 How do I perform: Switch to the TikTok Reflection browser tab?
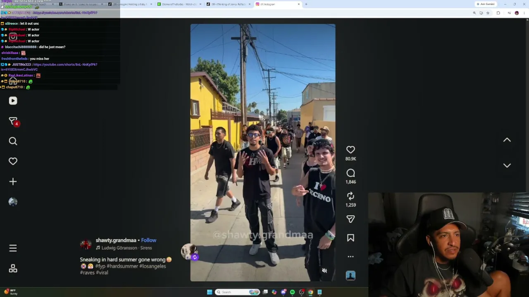click(228, 4)
